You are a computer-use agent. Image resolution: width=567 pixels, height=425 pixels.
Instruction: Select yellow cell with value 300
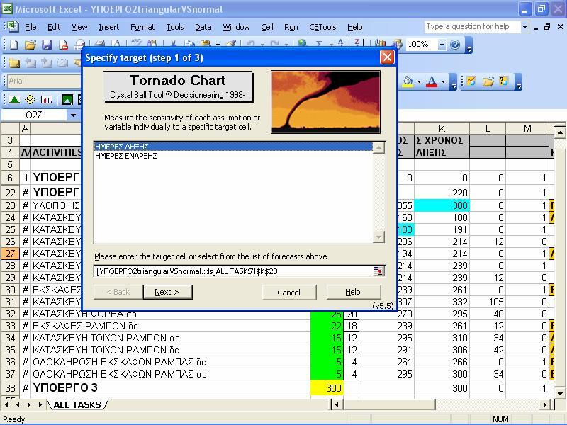coord(327,387)
